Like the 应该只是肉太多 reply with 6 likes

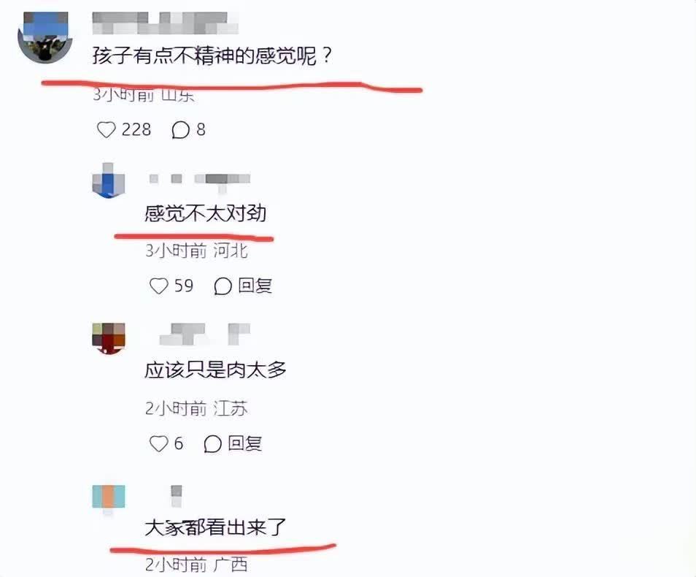[x=158, y=443]
